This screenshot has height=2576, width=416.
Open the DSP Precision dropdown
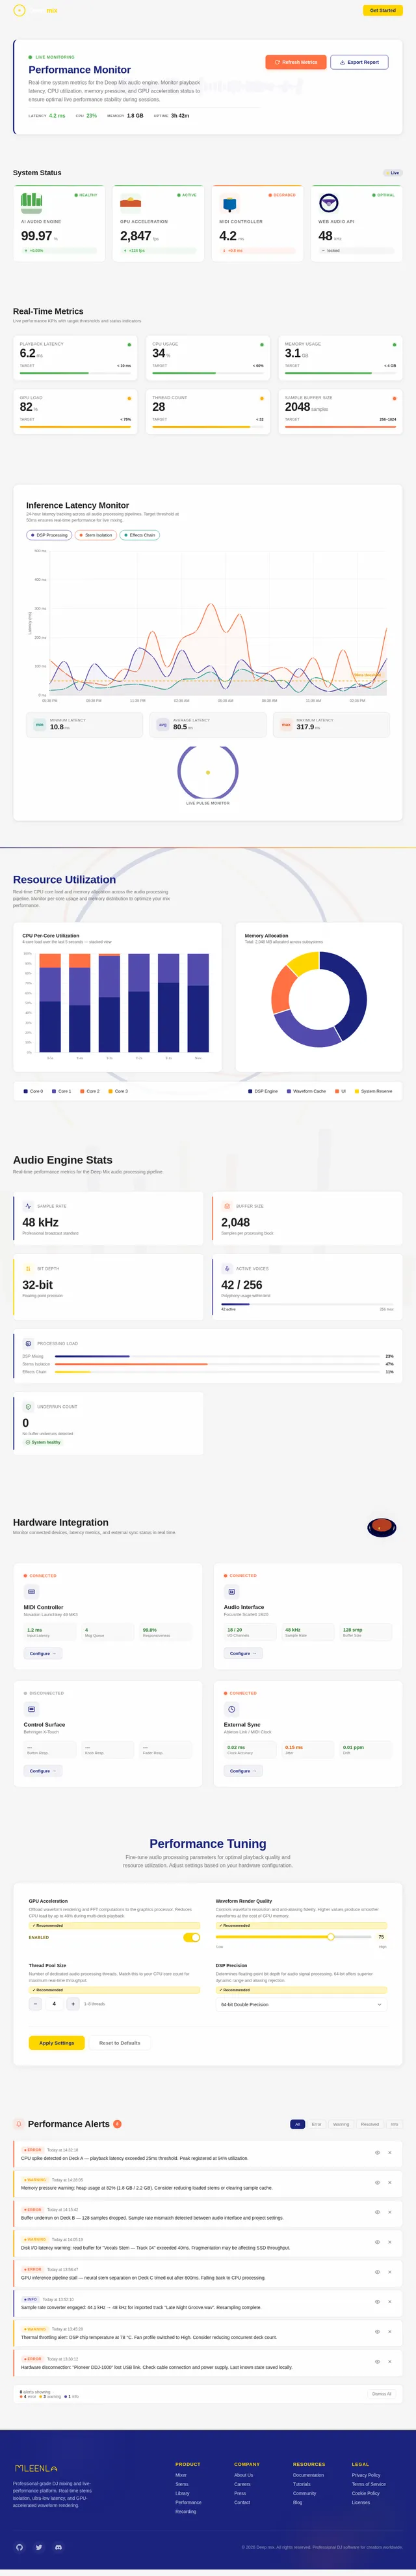[x=302, y=2004]
